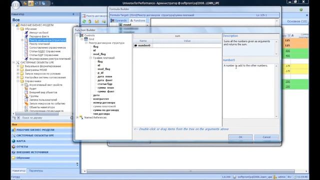Click Cancel in the Function Builder dialog
Screen dimensions: 320x180
(266, 137)
